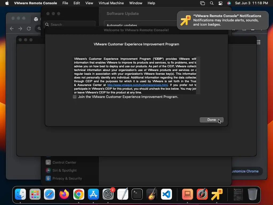Open Terminal from the Dock
This screenshot has width=273, height=205.
tap(137, 194)
